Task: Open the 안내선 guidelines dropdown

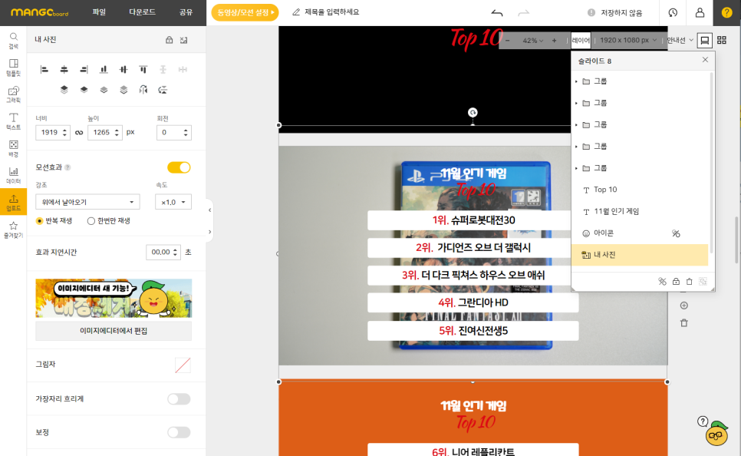Action: pos(680,40)
